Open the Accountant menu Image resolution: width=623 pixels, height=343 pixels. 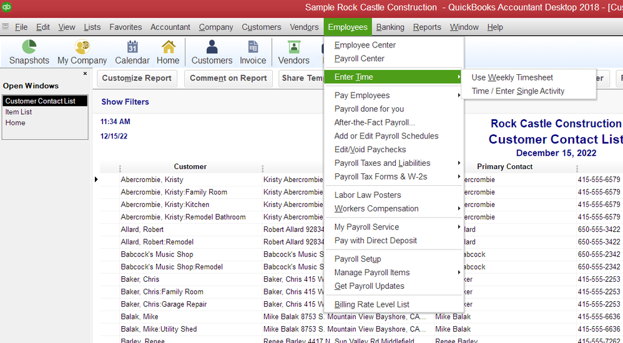(170, 27)
